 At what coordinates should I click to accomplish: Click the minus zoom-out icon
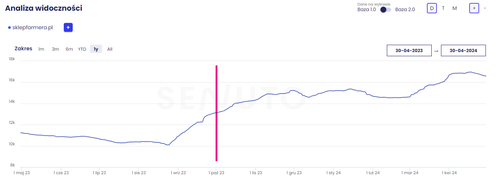pyautogui.click(x=485, y=8)
